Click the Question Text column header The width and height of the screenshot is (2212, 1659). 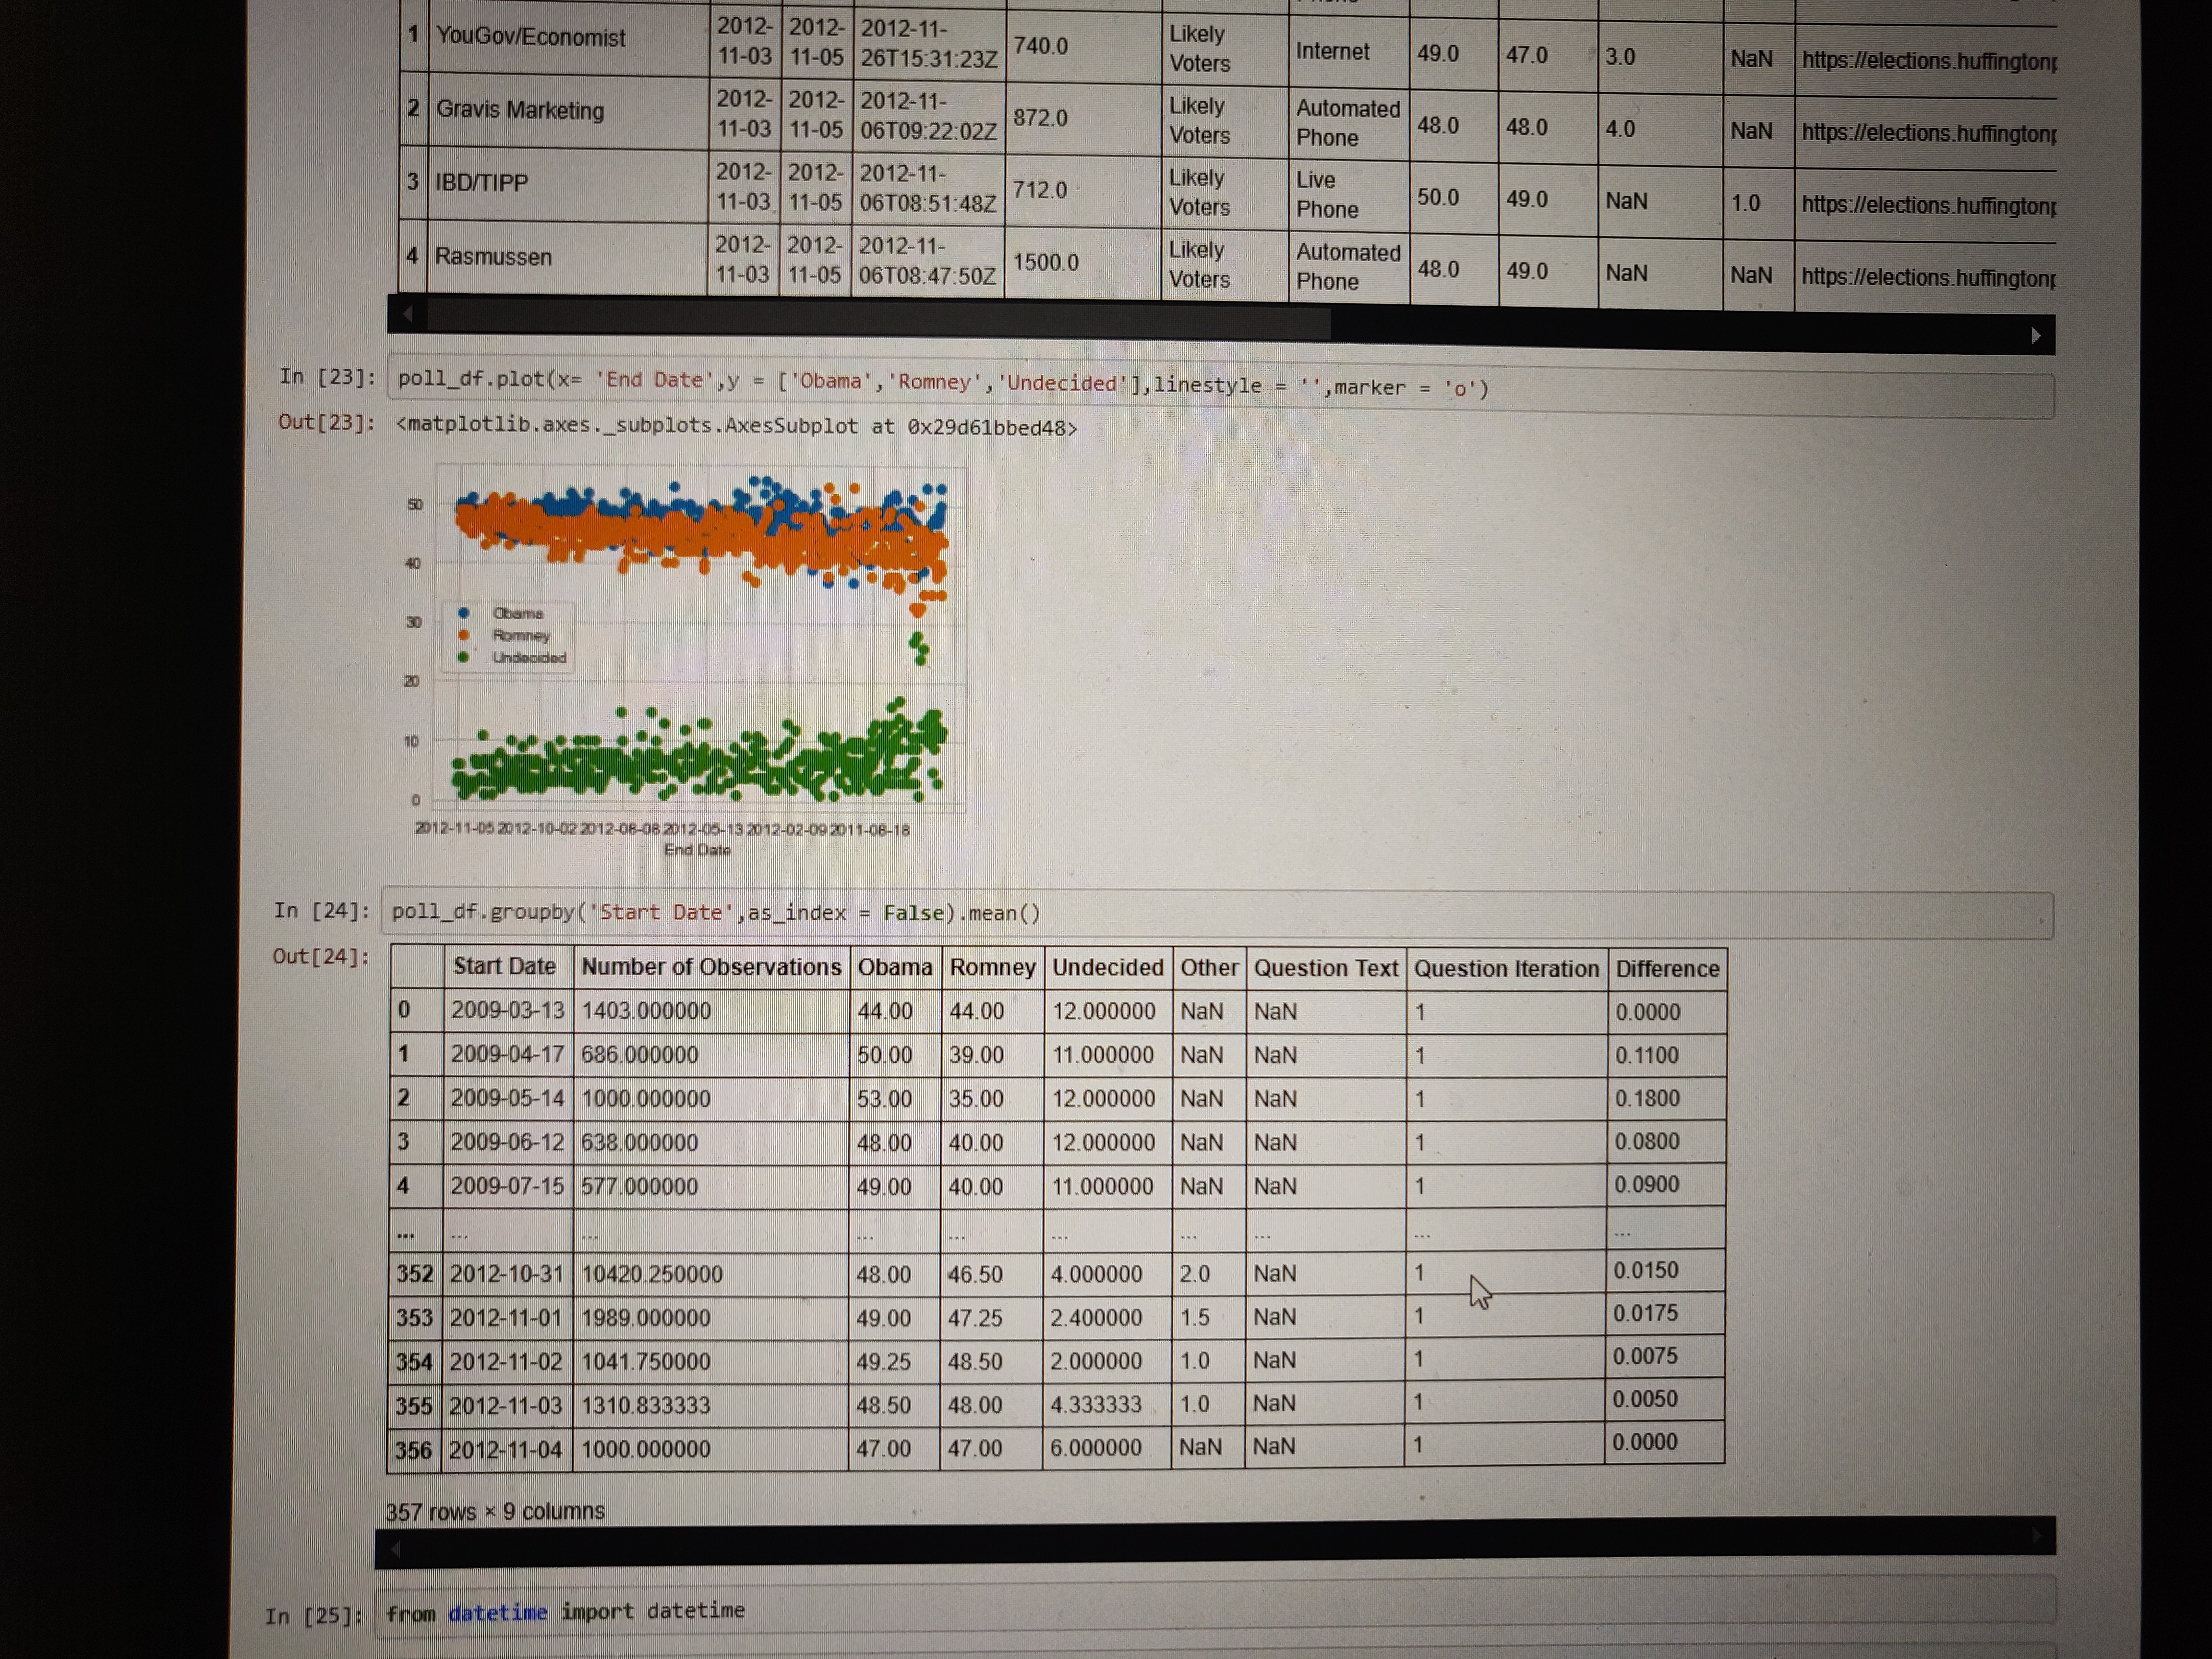1326,968
